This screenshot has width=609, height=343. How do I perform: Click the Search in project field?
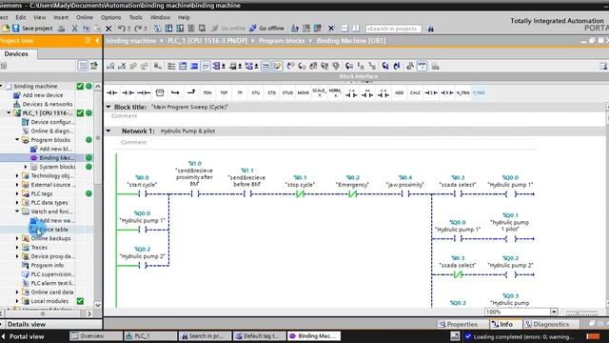[393, 29]
